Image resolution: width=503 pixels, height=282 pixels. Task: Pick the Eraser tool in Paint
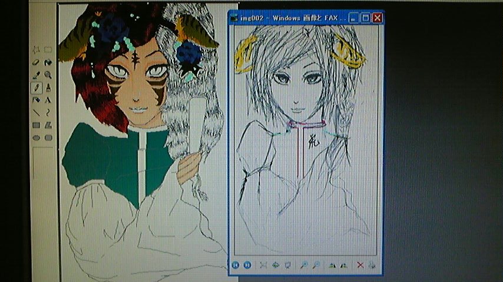click(36, 62)
